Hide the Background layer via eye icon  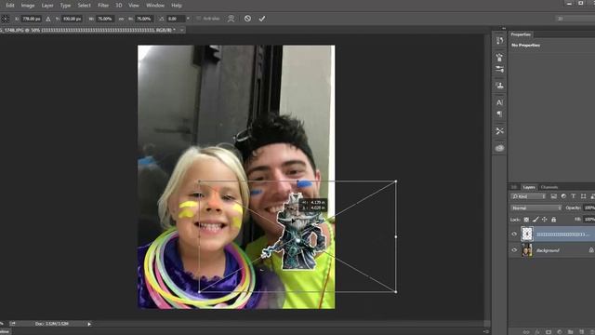(x=514, y=250)
